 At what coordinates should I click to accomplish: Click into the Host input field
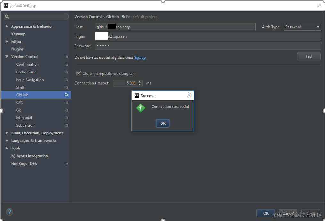[x=175, y=27]
